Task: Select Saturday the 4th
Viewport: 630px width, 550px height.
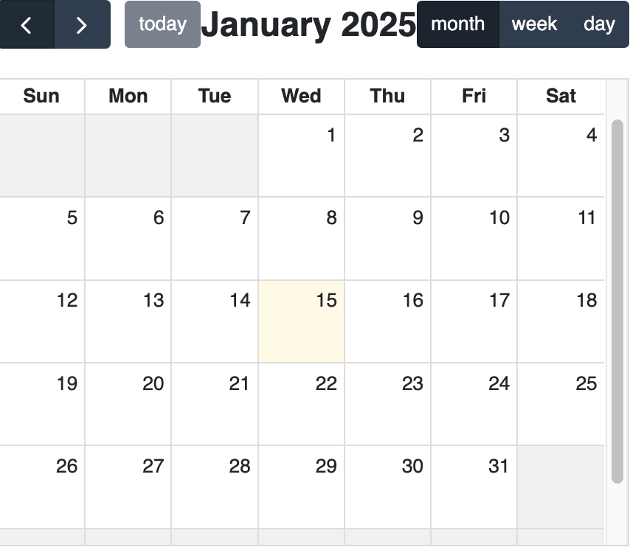Action: coord(561,156)
